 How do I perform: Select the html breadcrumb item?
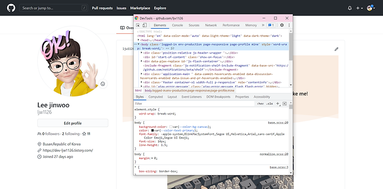click(x=138, y=90)
